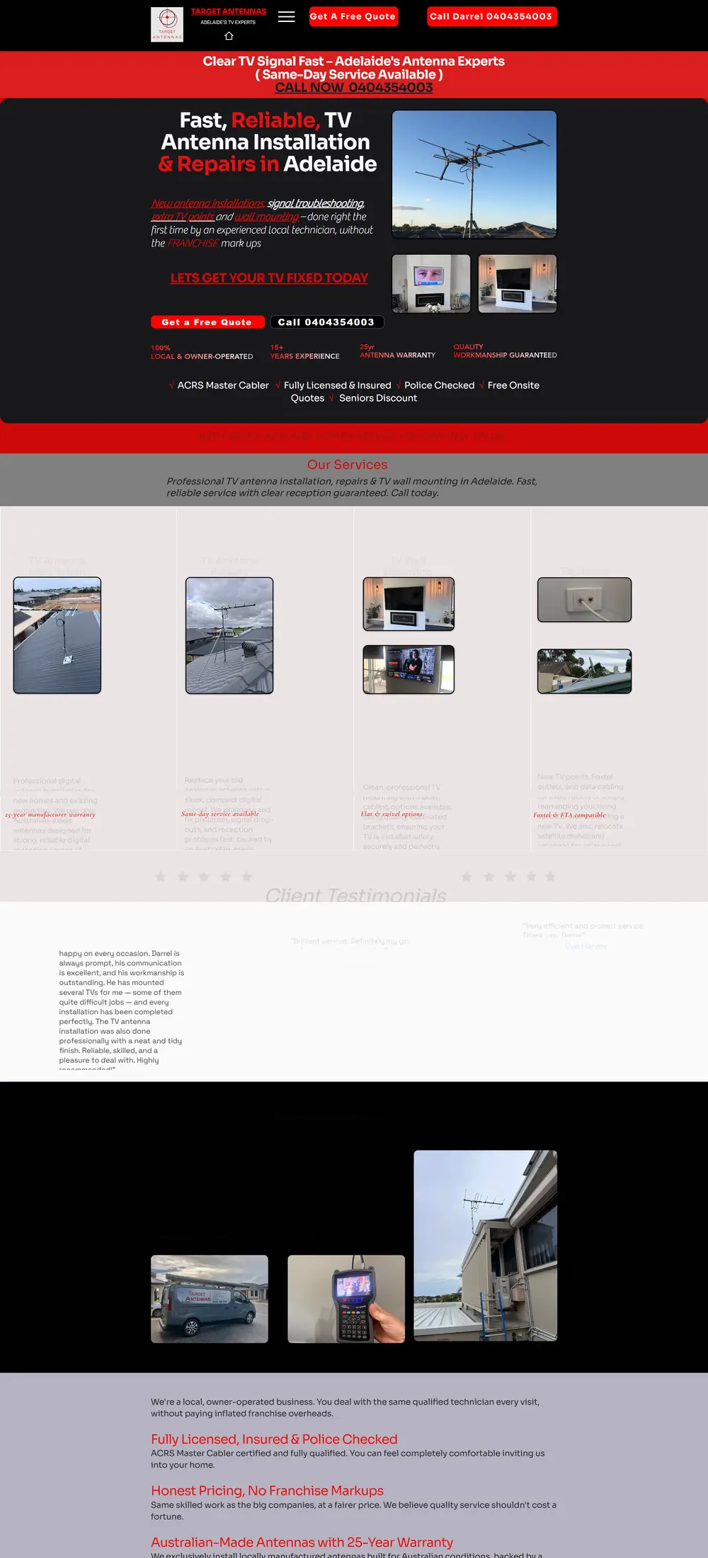Viewport: 708px width, 1558px height.
Task: Open the hero wall-mounted TV living room photo
Action: click(x=518, y=283)
